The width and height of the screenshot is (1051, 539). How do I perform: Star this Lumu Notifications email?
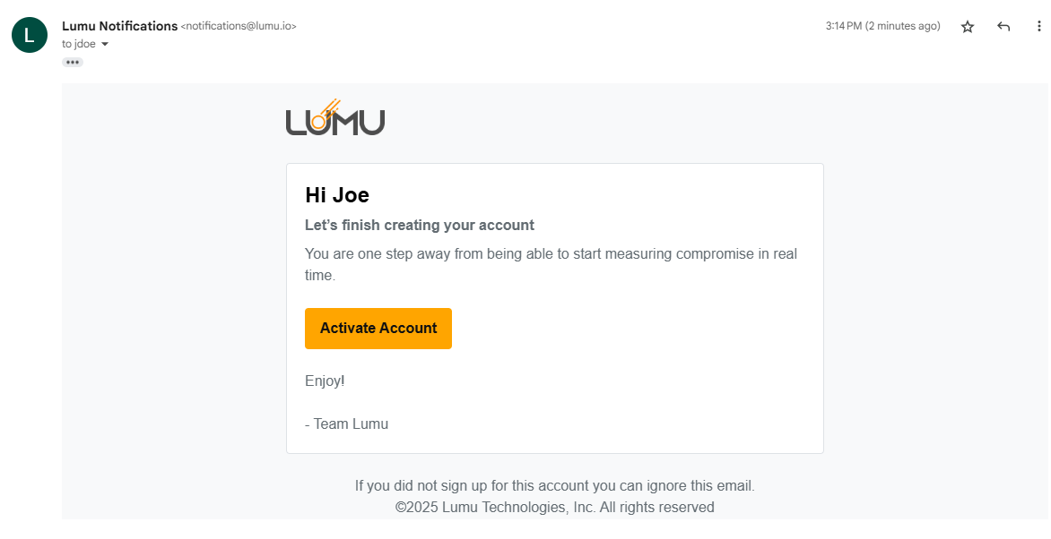(x=968, y=27)
